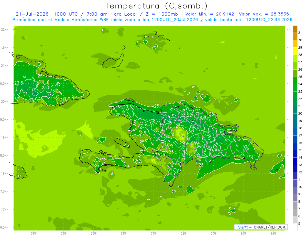Image resolution: width=307 pixels, height=237 pixels.
Task: Click the yellow colorbar swatch between 28 and 29
Action: point(295,51)
